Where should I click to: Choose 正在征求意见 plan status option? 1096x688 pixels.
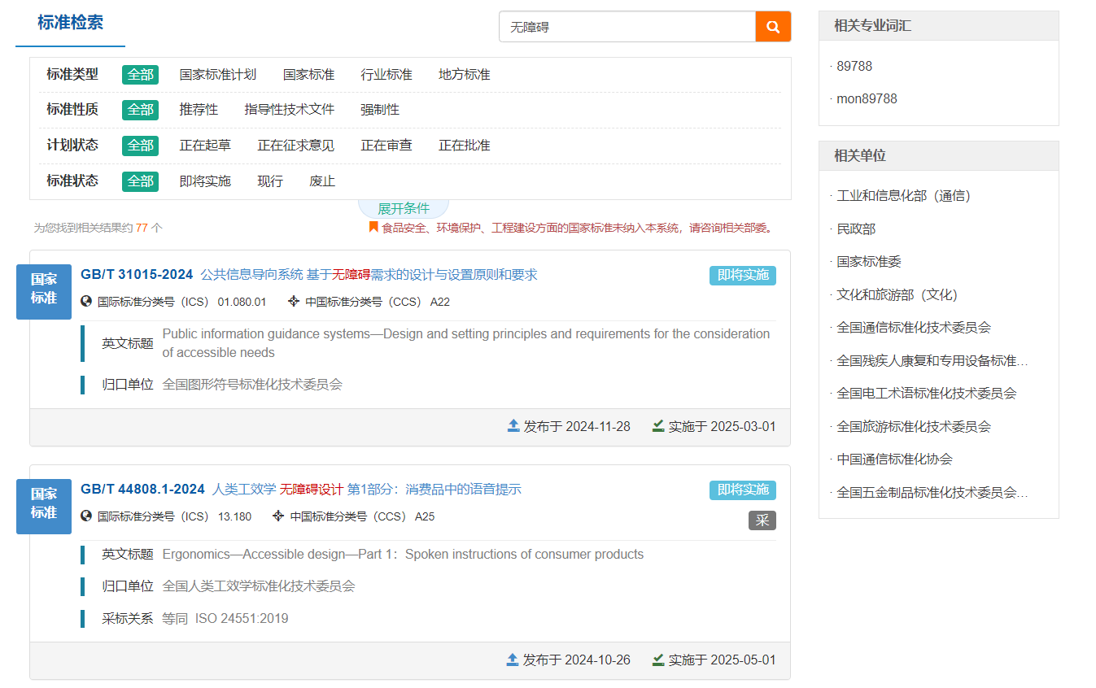click(x=295, y=146)
